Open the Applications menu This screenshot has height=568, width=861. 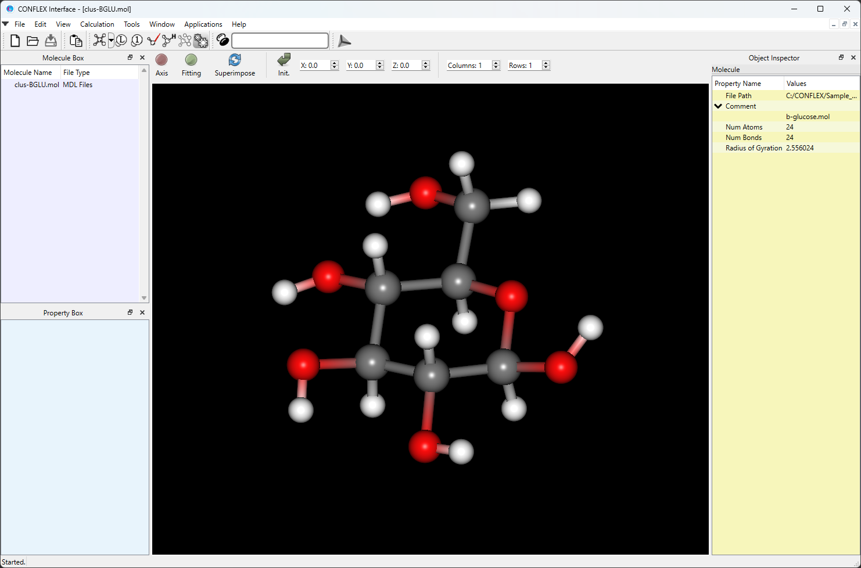point(203,24)
